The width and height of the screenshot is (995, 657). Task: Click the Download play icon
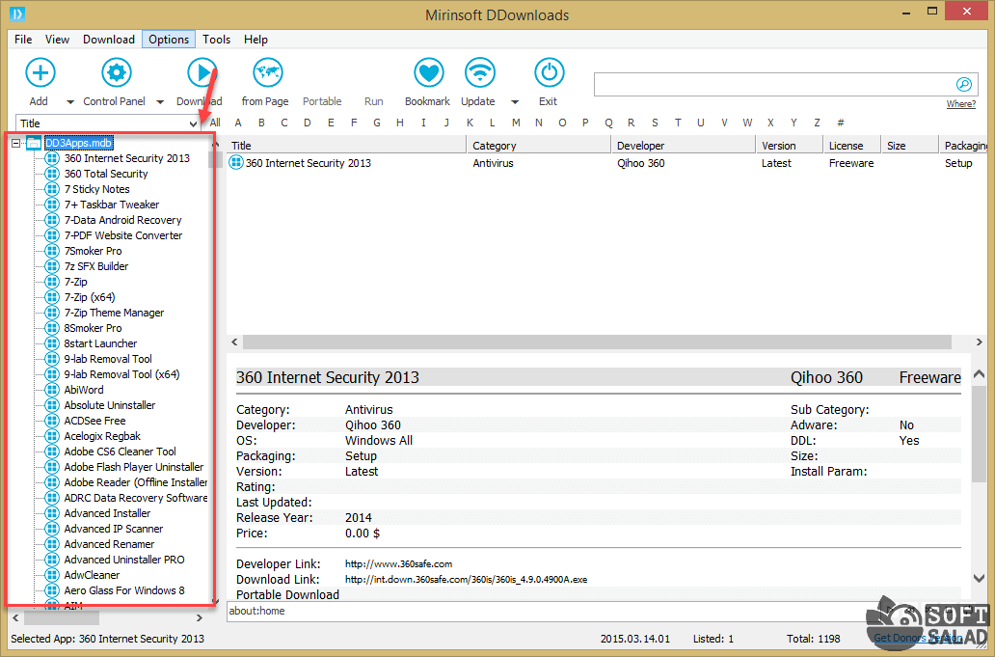click(x=201, y=72)
